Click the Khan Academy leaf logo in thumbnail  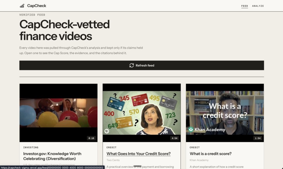(x=191, y=129)
